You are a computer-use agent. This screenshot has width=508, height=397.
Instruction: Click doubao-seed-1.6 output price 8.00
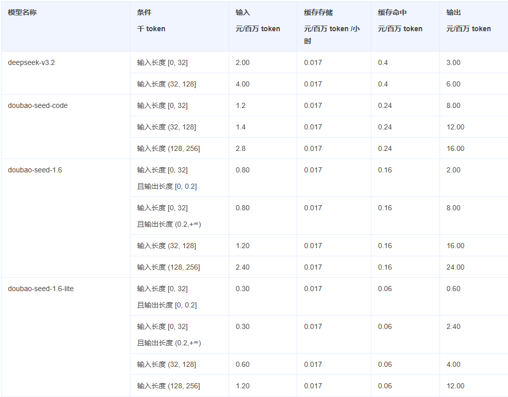[453, 208]
